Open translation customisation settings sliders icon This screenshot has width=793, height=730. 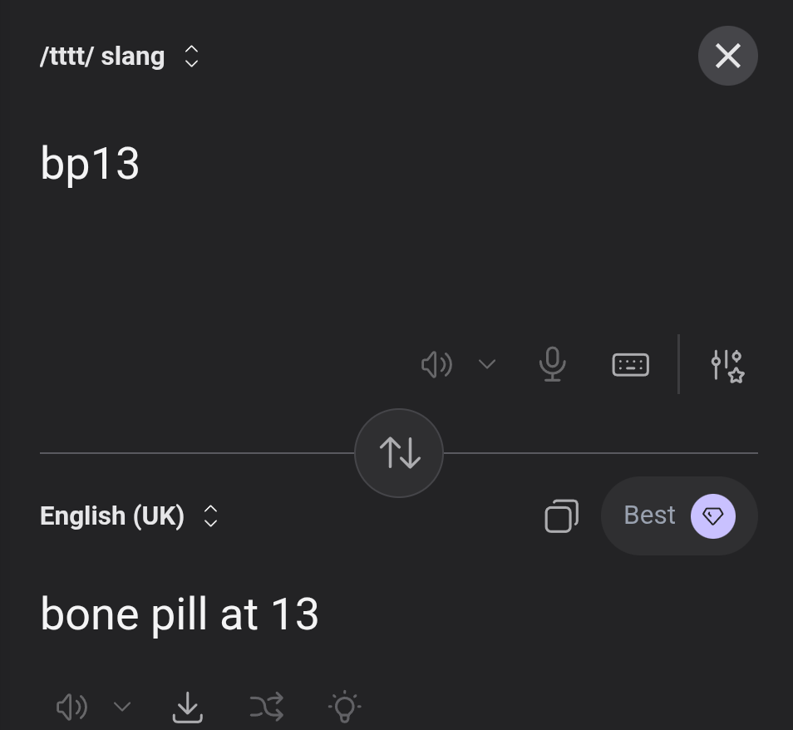click(x=727, y=365)
